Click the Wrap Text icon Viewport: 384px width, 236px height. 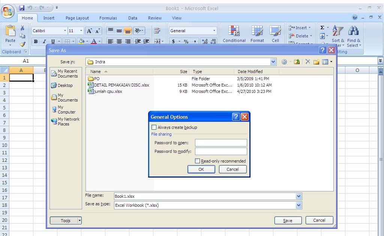(x=157, y=31)
